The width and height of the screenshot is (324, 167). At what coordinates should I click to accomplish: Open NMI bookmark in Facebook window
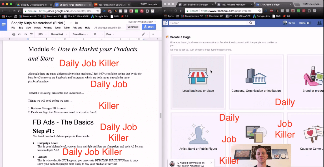pos(276,16)
